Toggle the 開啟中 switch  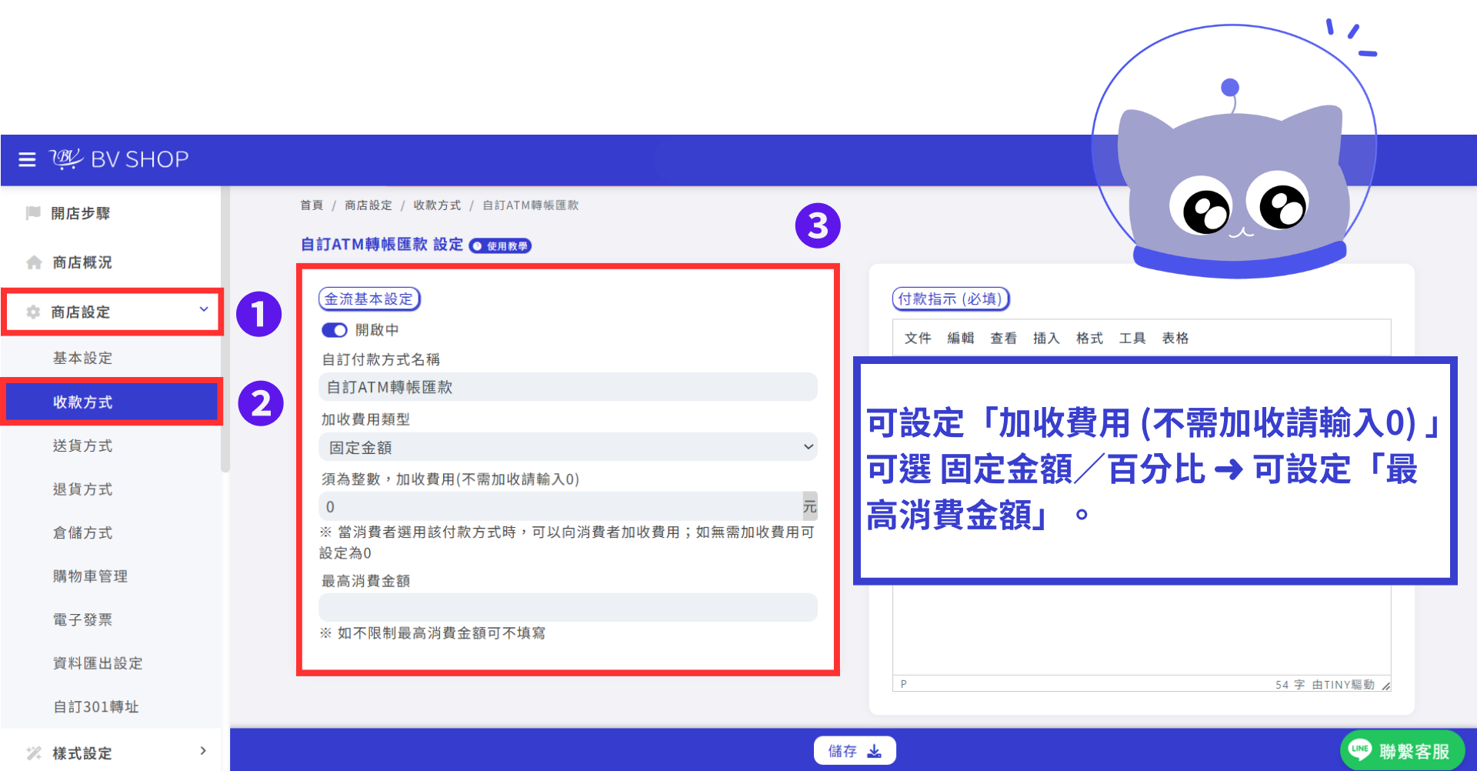(335, 330)
